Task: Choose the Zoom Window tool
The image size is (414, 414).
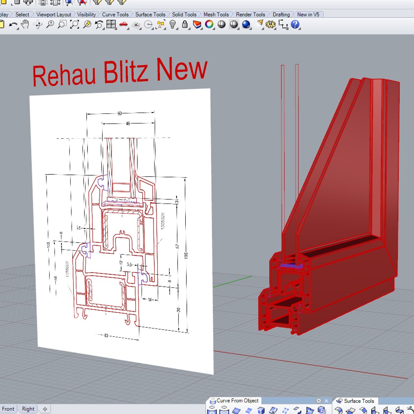Action: click(62, 25)
